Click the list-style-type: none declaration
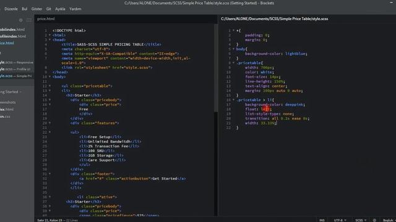 [270, 113]
